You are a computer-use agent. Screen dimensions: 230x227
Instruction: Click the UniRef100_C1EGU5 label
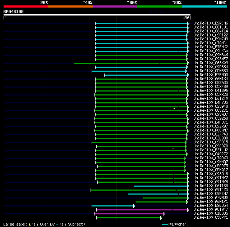(211, 214)
